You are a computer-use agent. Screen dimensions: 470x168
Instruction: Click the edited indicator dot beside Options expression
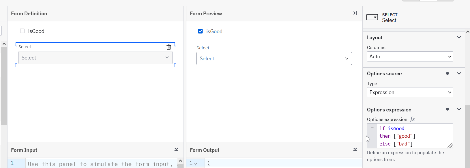447,109
